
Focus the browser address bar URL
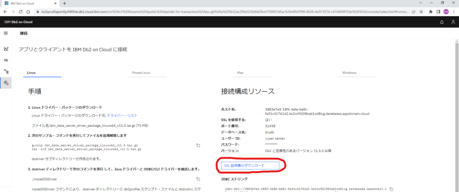(225, 12)
